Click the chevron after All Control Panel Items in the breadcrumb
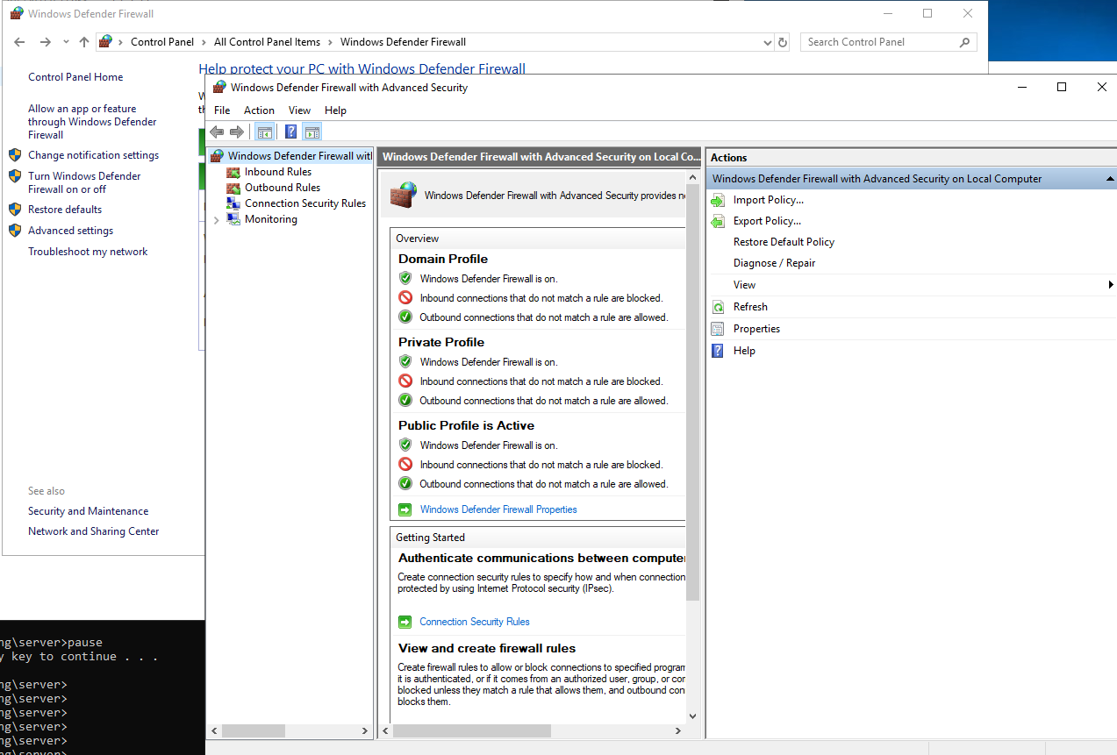1117x755 pixels. [x=330, y=42]
